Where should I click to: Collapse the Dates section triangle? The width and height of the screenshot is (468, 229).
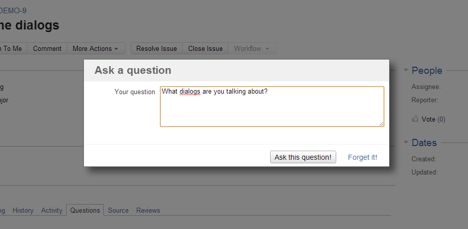405,143
